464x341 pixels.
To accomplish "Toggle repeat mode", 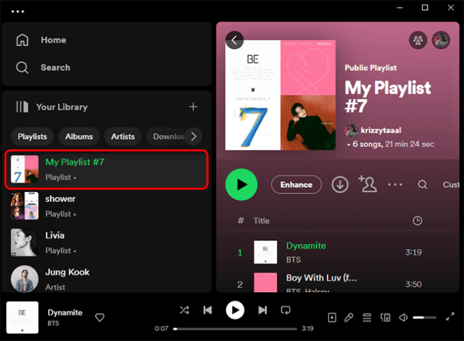I will click(x=286, y=310).
